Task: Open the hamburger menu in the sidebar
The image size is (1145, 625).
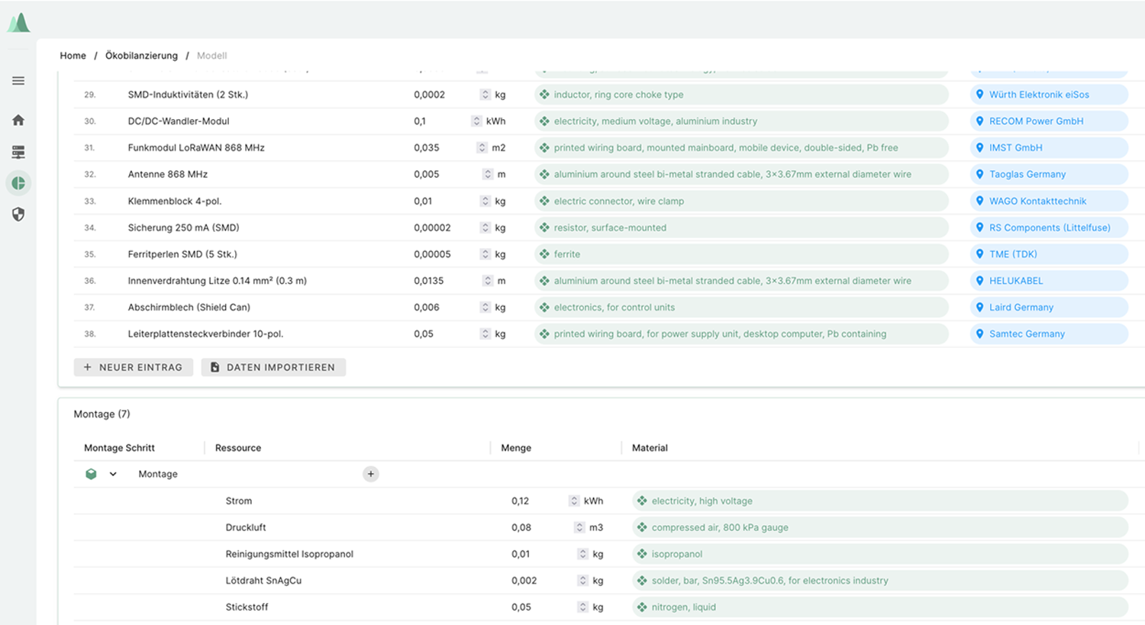Action: [18, 80]
